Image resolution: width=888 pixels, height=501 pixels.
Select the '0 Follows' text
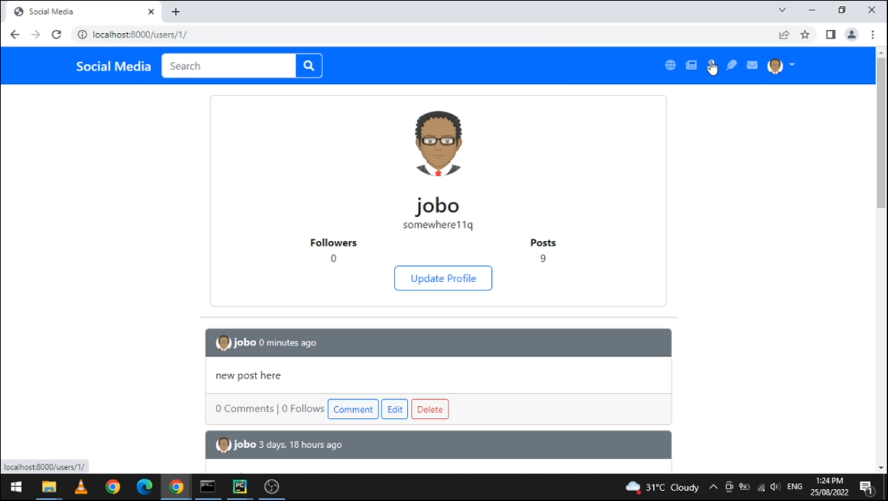pyautogui.click(x=303, y=409)
